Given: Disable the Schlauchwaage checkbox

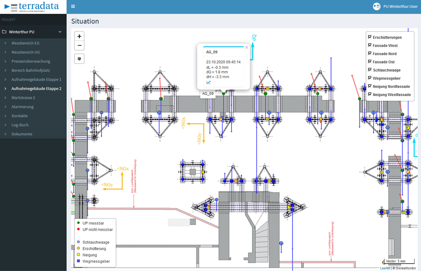Looking at the screenshot, I should tap(370, 70).
